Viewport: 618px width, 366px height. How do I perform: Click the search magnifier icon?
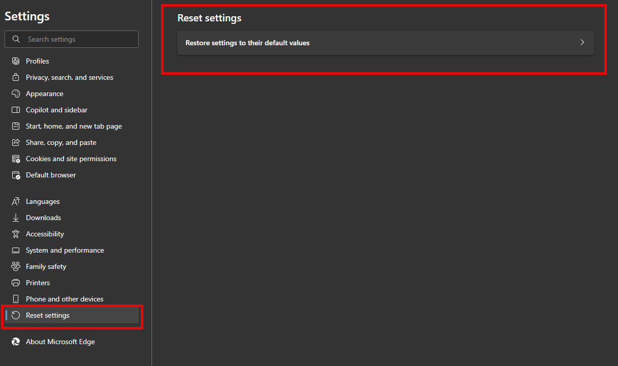(16, 39)
